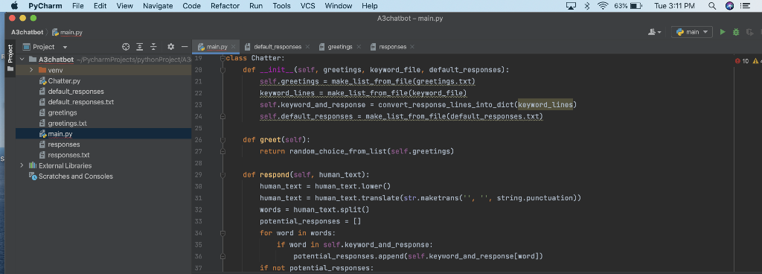Close the main.py editor tab
This screenshot has height=274, width=762.
pyautogui.click(x=234, y=47)
